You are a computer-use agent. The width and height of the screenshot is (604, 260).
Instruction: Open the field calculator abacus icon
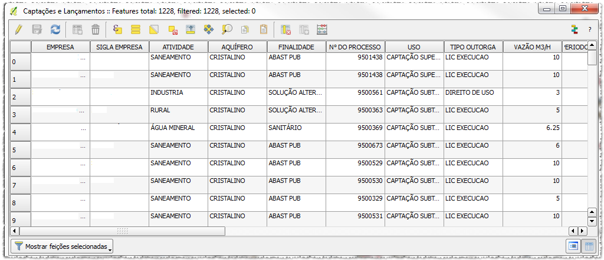(322, 29)
